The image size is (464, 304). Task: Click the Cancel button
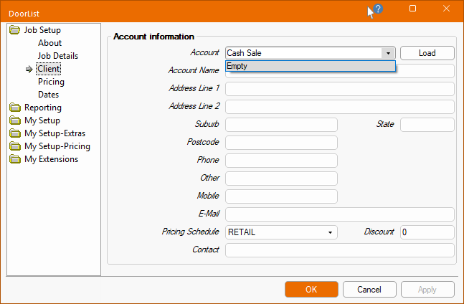[x=369, y=290]
